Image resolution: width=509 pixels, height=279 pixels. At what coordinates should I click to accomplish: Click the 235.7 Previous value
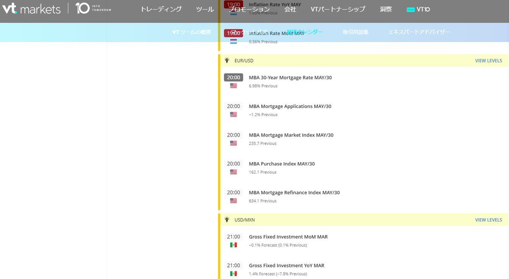[263, 143]
